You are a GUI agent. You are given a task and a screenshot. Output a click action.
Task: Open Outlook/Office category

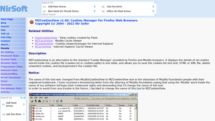pos(13,74)
